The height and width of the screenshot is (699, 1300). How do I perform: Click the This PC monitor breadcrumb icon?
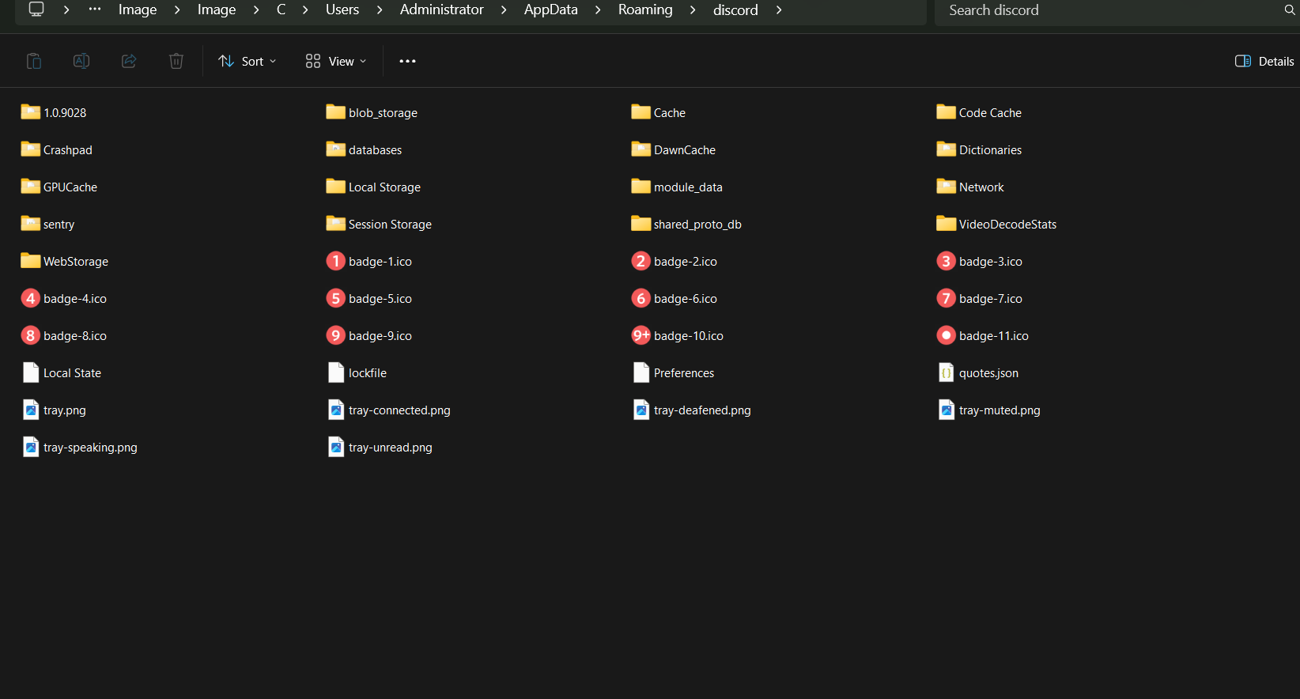pos(36,9)
